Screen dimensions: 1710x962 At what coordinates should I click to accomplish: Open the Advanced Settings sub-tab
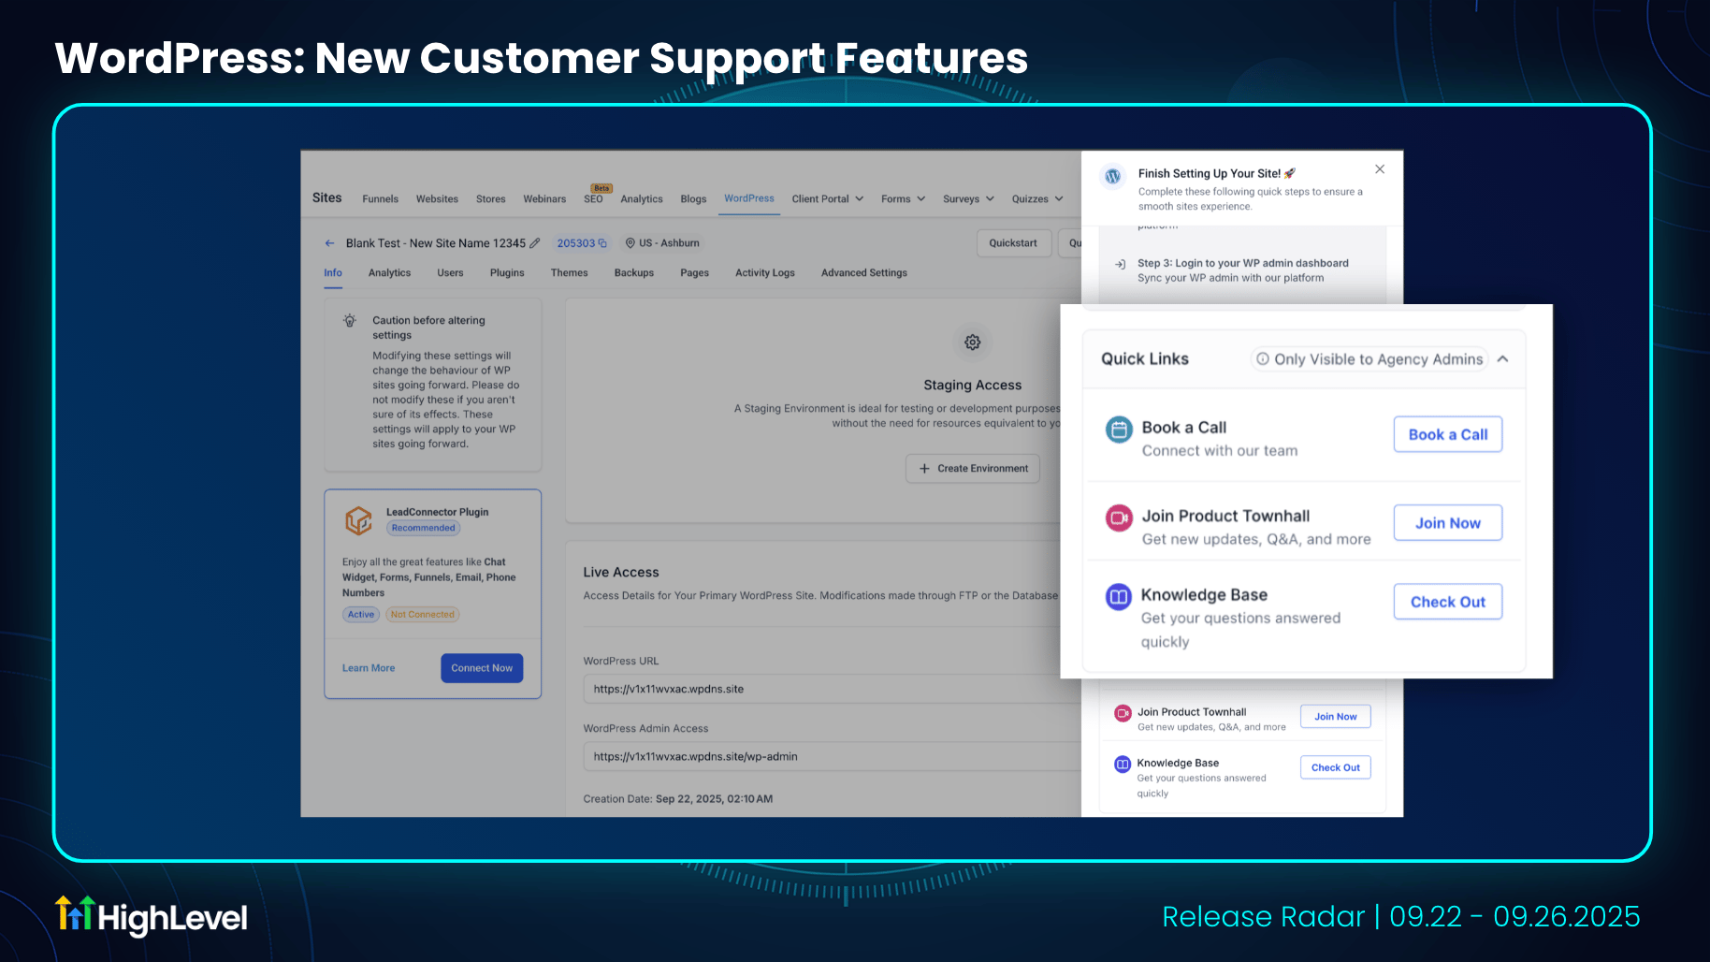(864, 273)
